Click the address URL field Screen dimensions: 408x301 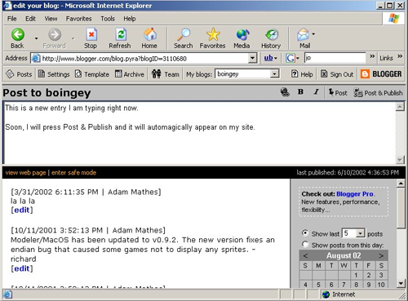(x=144, y=59)
